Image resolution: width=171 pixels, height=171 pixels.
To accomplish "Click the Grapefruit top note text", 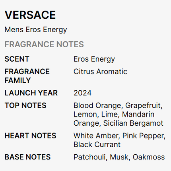I will (x=143, y=106).
